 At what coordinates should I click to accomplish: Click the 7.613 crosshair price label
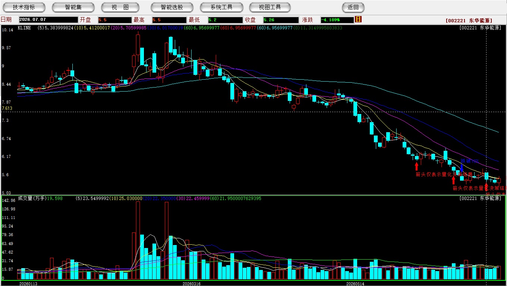(7, 108)
